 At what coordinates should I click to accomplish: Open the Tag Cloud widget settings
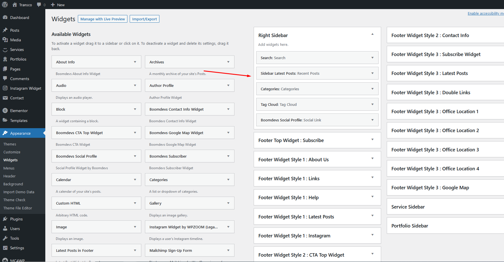pyautogui.click(x=372, y=104)
